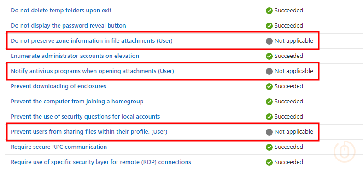
Task: Open Do not display the password reveal button
Action: (68, 25)
